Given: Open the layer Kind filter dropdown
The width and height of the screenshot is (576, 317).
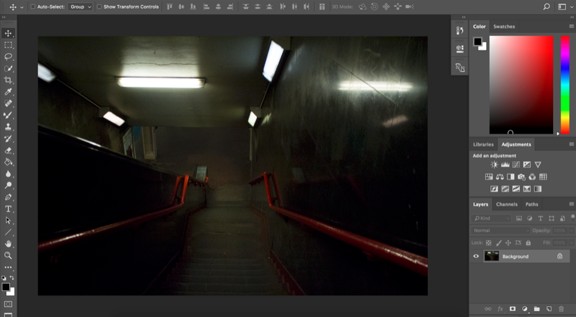Looking at the screenshot, I should click(x=491, y=218).
